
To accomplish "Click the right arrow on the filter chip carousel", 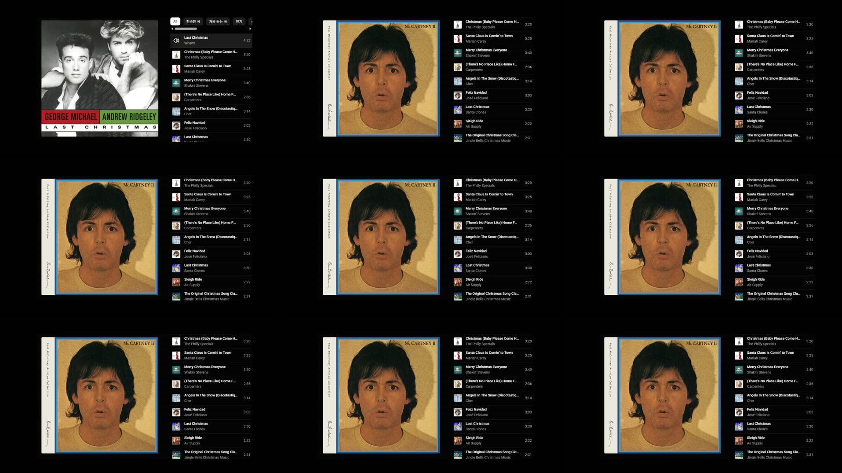I will (x=250, y=28).
